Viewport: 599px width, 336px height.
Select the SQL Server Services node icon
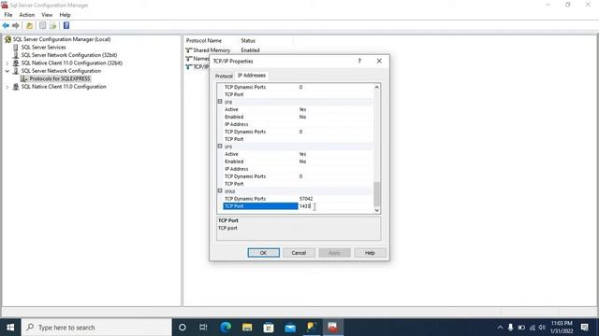tap(16, 48)
